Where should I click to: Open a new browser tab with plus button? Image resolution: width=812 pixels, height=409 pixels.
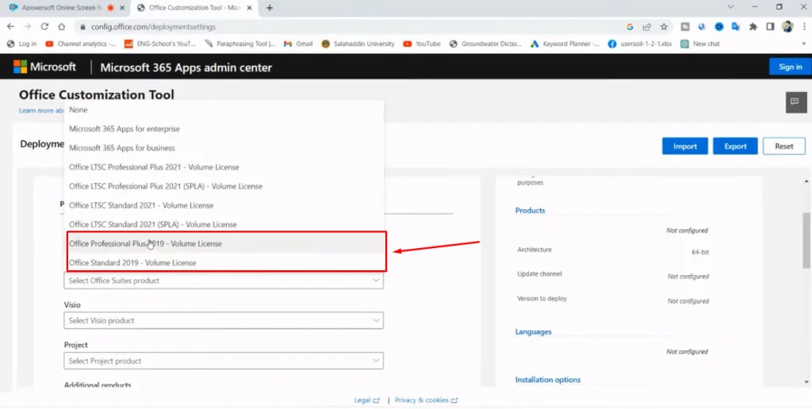(x=270, y=8)
